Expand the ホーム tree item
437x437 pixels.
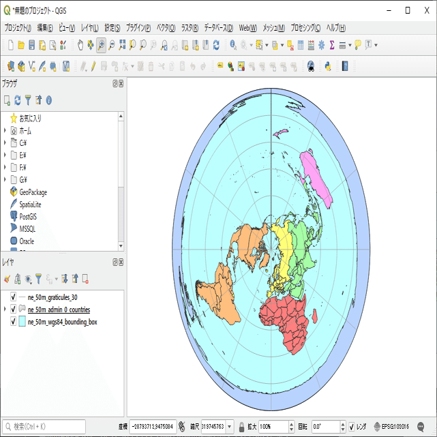(x=5, y=130)
